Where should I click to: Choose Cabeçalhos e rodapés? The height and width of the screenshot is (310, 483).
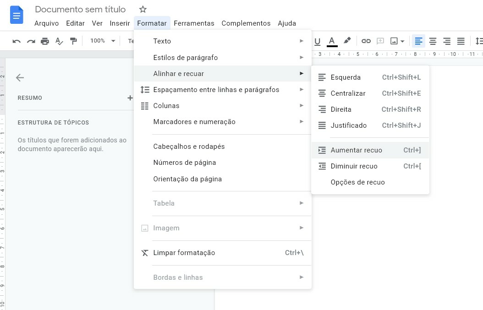pos(222,147)
